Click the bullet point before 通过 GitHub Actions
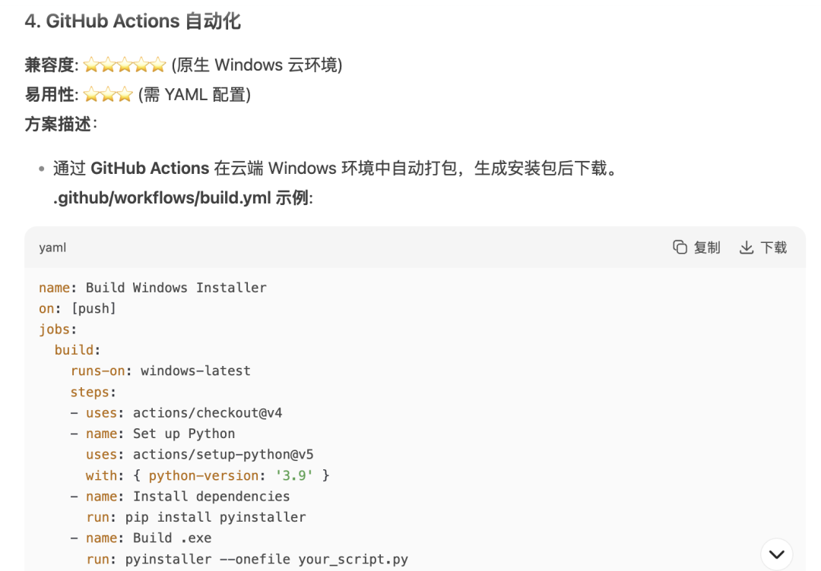 pyautogui.click(x=41, y=169)
